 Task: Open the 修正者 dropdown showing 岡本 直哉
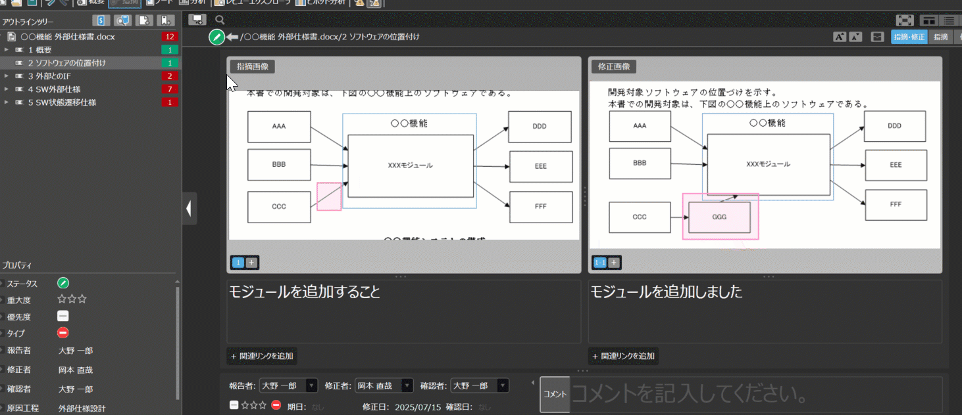point(384,385)
